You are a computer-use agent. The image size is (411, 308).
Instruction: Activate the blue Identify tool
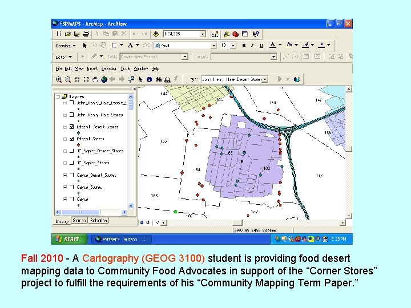coord(149,79)
